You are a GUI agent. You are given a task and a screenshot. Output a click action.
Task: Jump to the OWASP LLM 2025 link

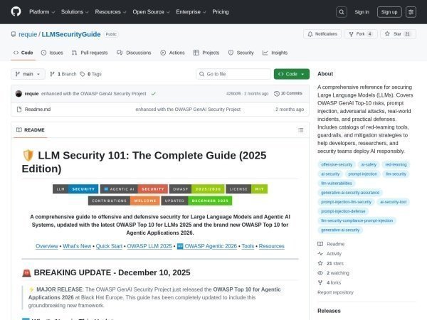click(149, 246)
